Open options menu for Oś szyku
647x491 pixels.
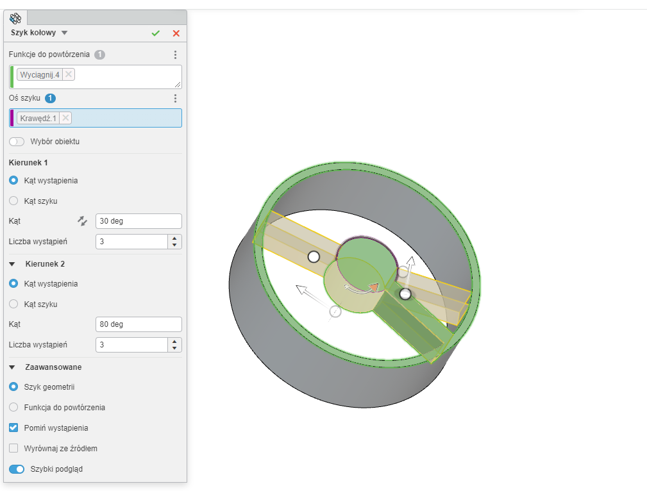(175, 99)
